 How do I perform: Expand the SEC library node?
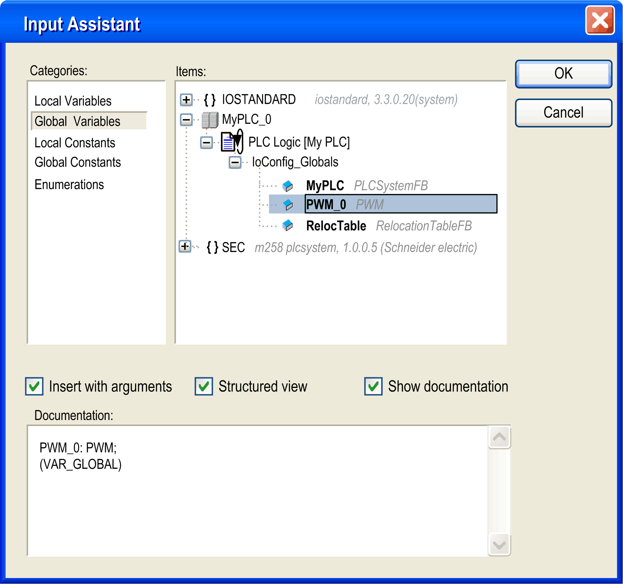[x=185, y=246]
